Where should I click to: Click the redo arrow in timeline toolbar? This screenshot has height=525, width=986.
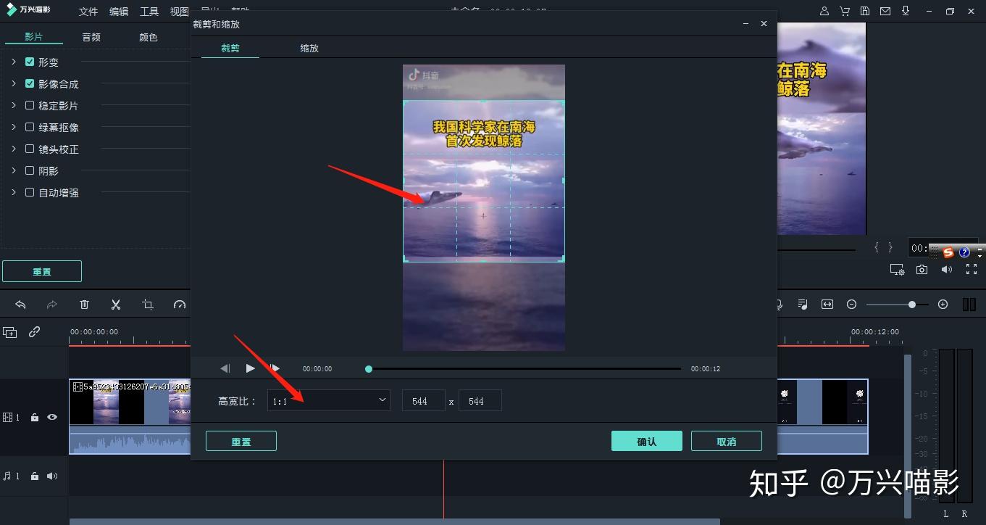coord(51,305)
